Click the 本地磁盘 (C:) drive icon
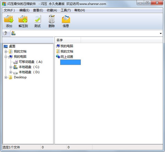Viewport: 165px width, 152px height. pos(15,67)
